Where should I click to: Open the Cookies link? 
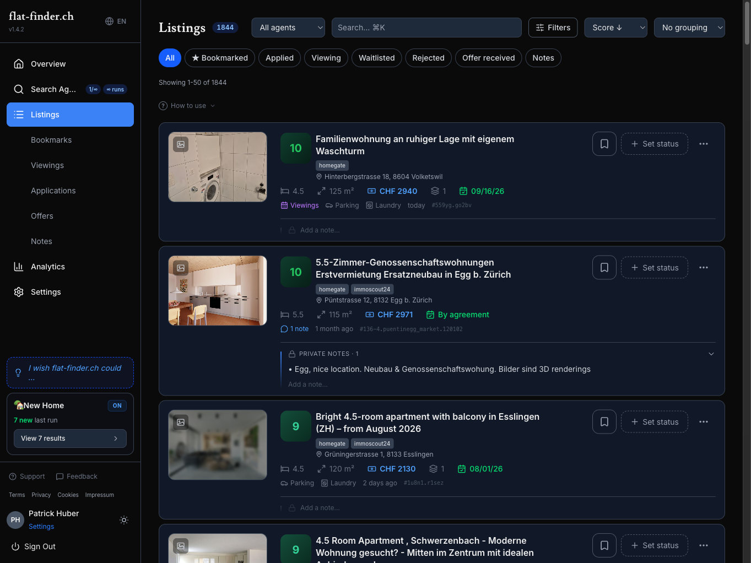68,495
